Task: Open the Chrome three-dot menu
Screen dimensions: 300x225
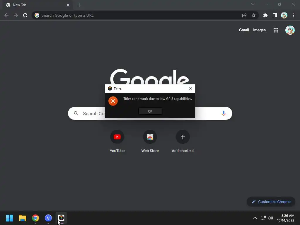Action: coord(294,15)
